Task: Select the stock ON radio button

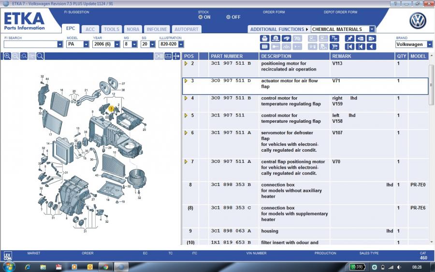Action: (201, 17)
